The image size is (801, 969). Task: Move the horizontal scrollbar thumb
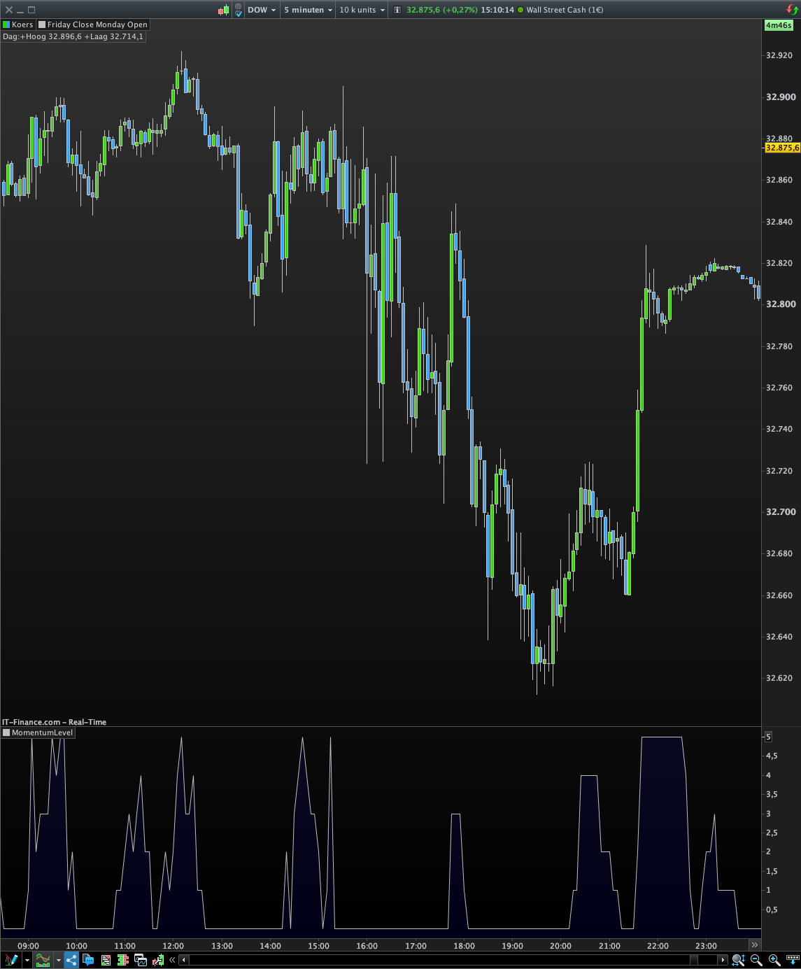(x=694, y=960)
